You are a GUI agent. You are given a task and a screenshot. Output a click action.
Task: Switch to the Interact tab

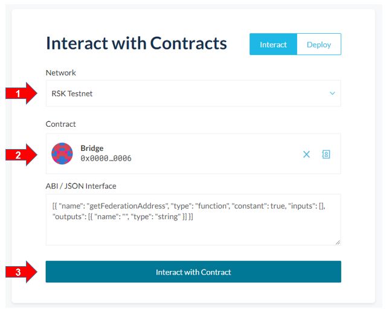point(273,45)
